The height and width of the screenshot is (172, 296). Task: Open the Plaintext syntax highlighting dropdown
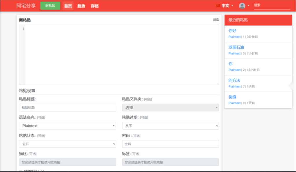(x=67, y=126)
